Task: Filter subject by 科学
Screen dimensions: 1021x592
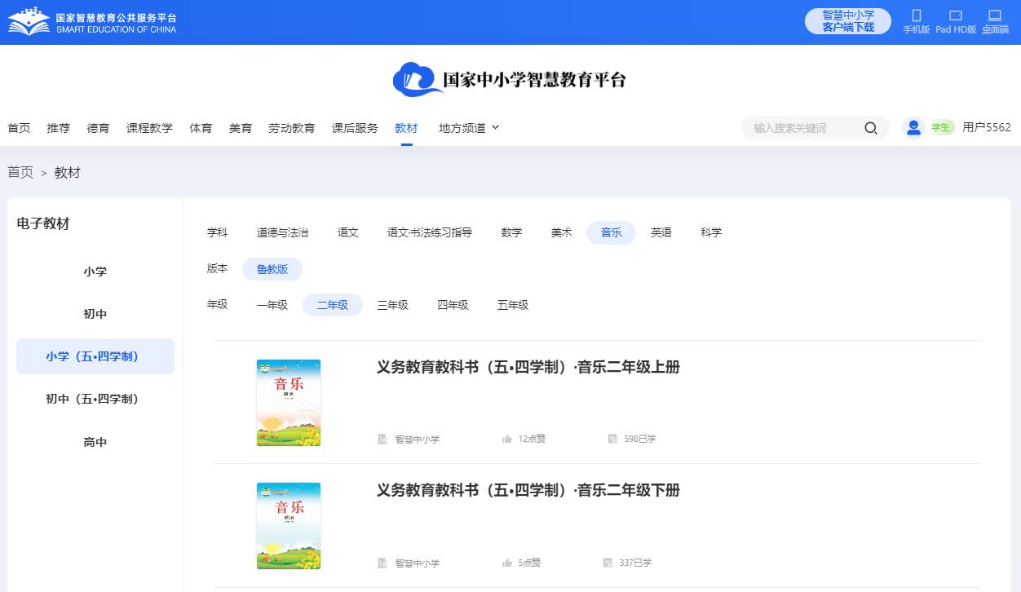Action: tap(711, 232)
